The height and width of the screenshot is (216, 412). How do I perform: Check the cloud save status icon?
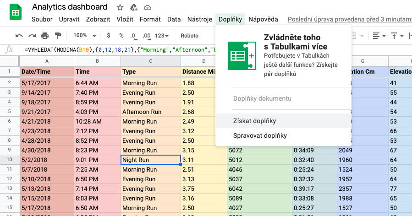point(148,7)
